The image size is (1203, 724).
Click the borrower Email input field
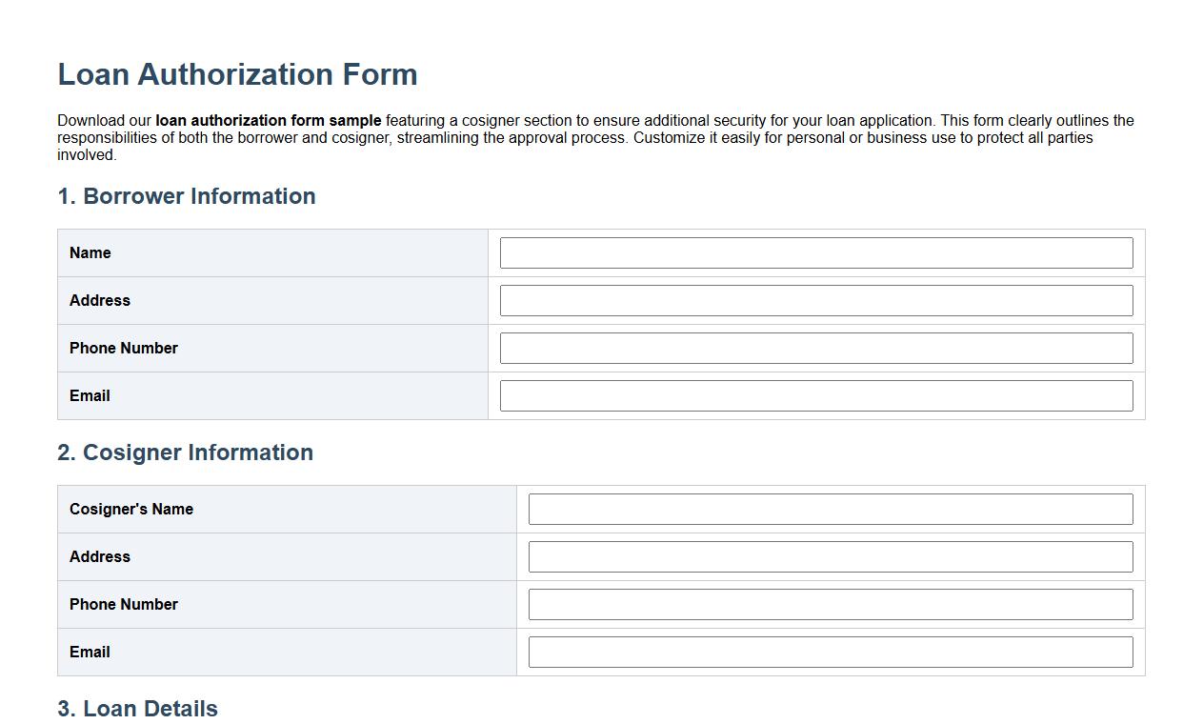815,395
